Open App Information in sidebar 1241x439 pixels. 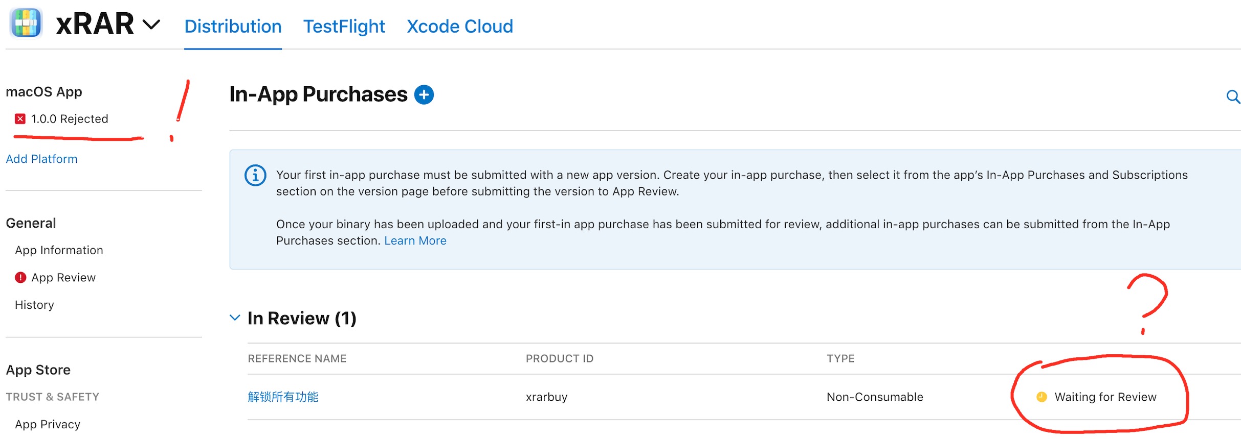(x=59, y=250)
